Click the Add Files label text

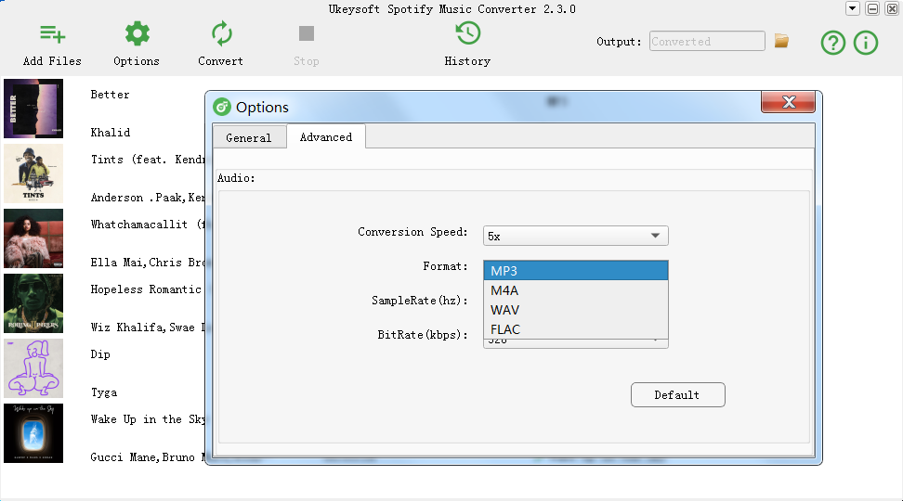tap(52, 61)
